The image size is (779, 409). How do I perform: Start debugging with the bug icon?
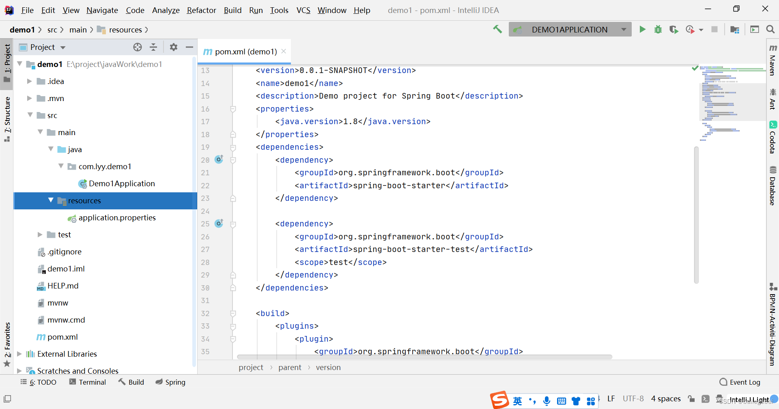[x=658, y=29]
